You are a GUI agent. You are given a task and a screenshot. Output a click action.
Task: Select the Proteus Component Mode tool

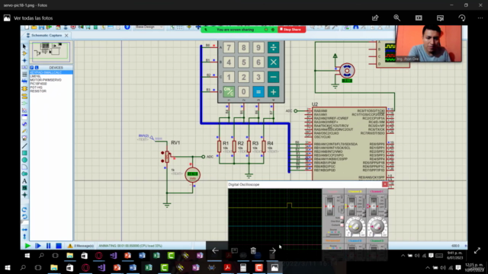pyautogui.click(x=24, y=53)
